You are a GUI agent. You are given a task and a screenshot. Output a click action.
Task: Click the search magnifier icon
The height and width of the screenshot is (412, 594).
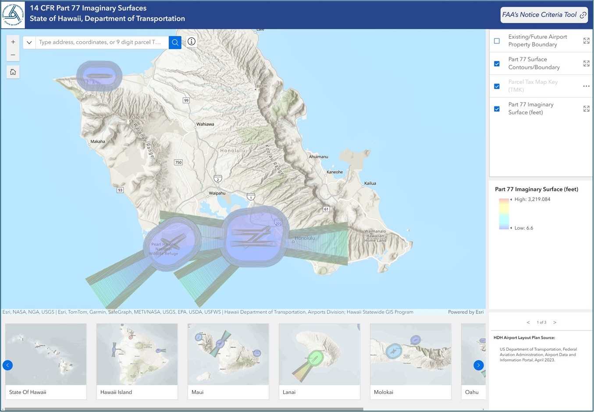pos(175,42)
